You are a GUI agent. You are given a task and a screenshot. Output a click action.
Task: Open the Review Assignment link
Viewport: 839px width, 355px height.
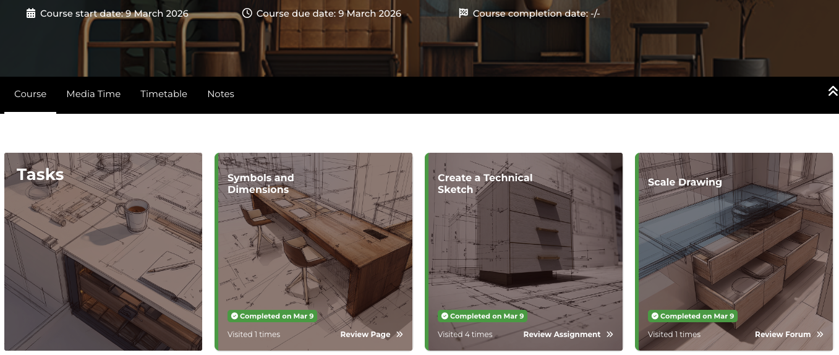561,335
